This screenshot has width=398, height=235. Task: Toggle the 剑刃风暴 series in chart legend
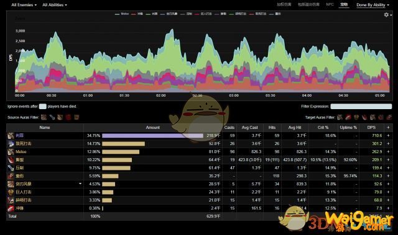click(169, 14)
